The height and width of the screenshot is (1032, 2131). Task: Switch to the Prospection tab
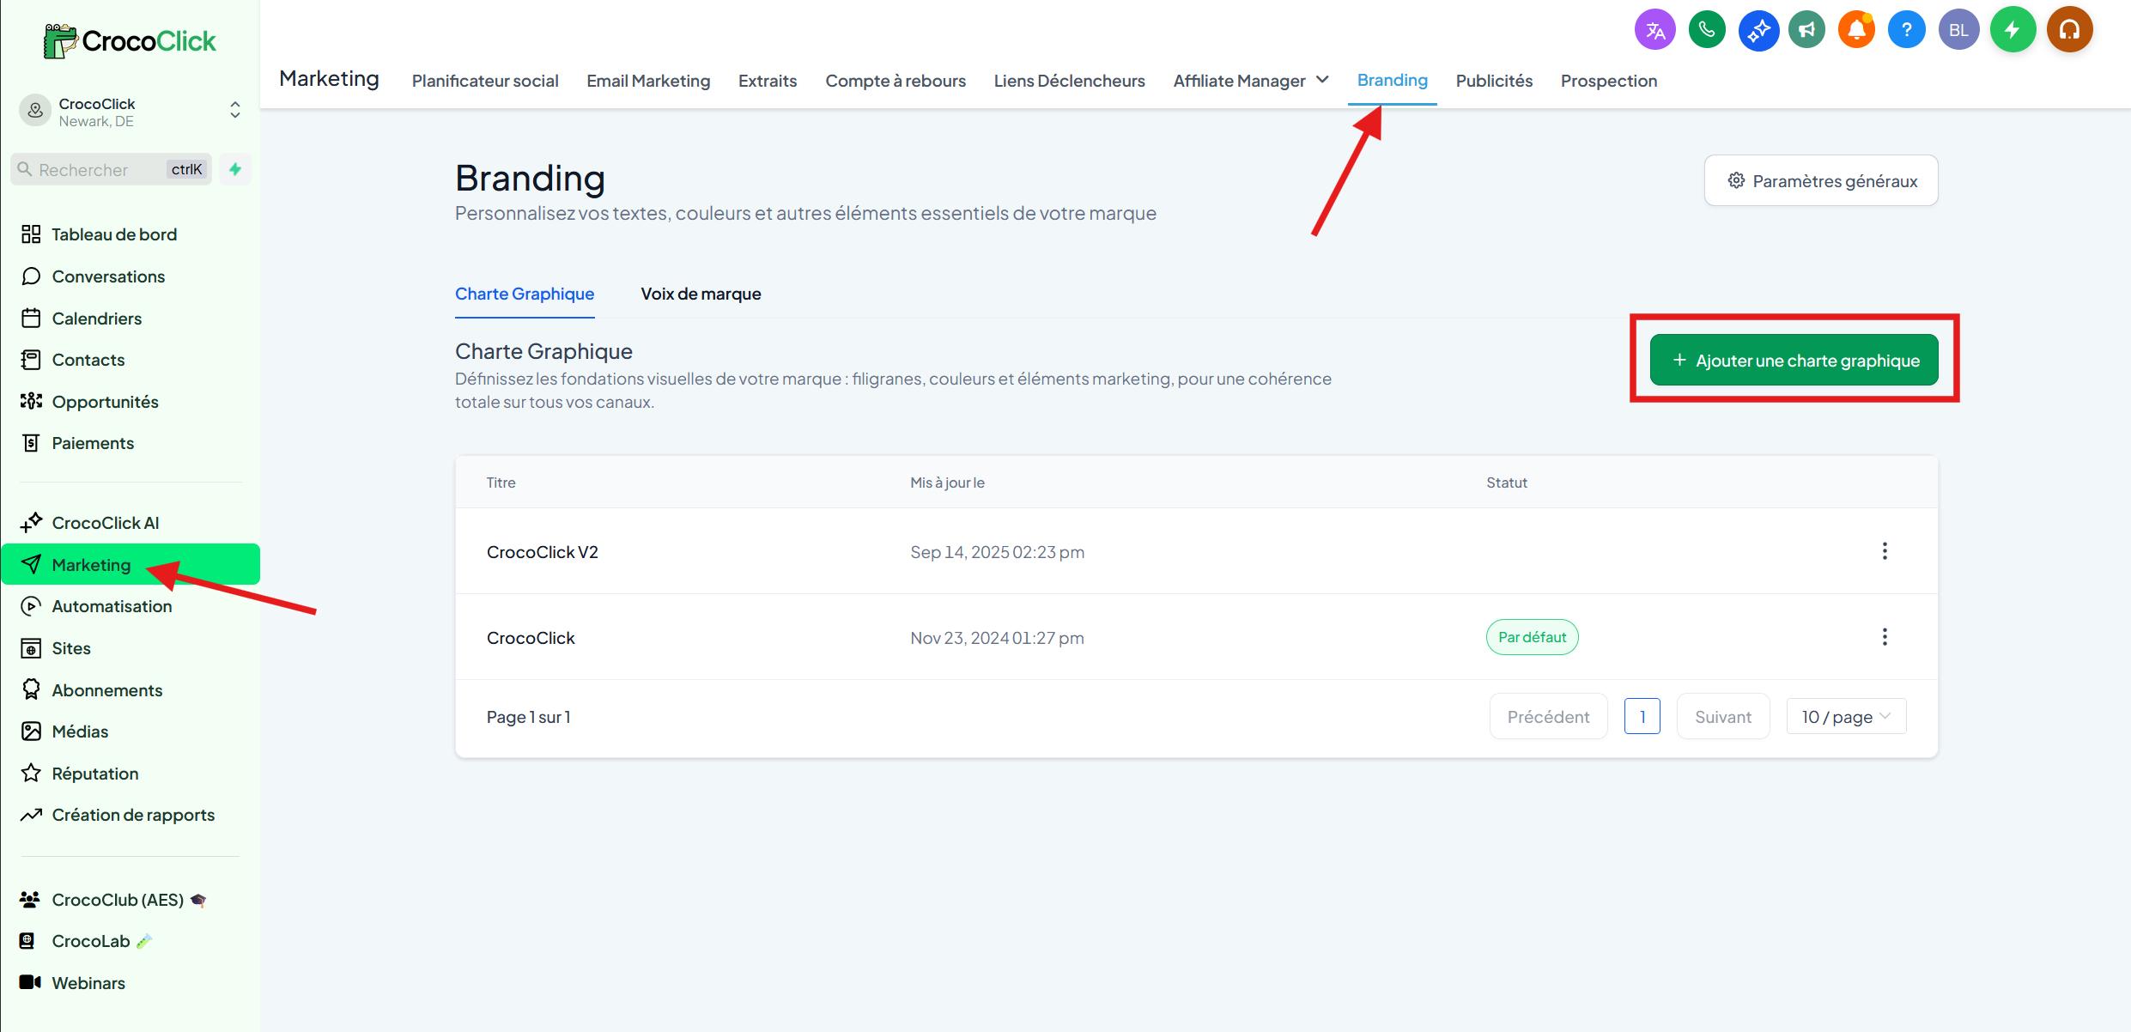pyautogui.click(x=1609, y=81)
